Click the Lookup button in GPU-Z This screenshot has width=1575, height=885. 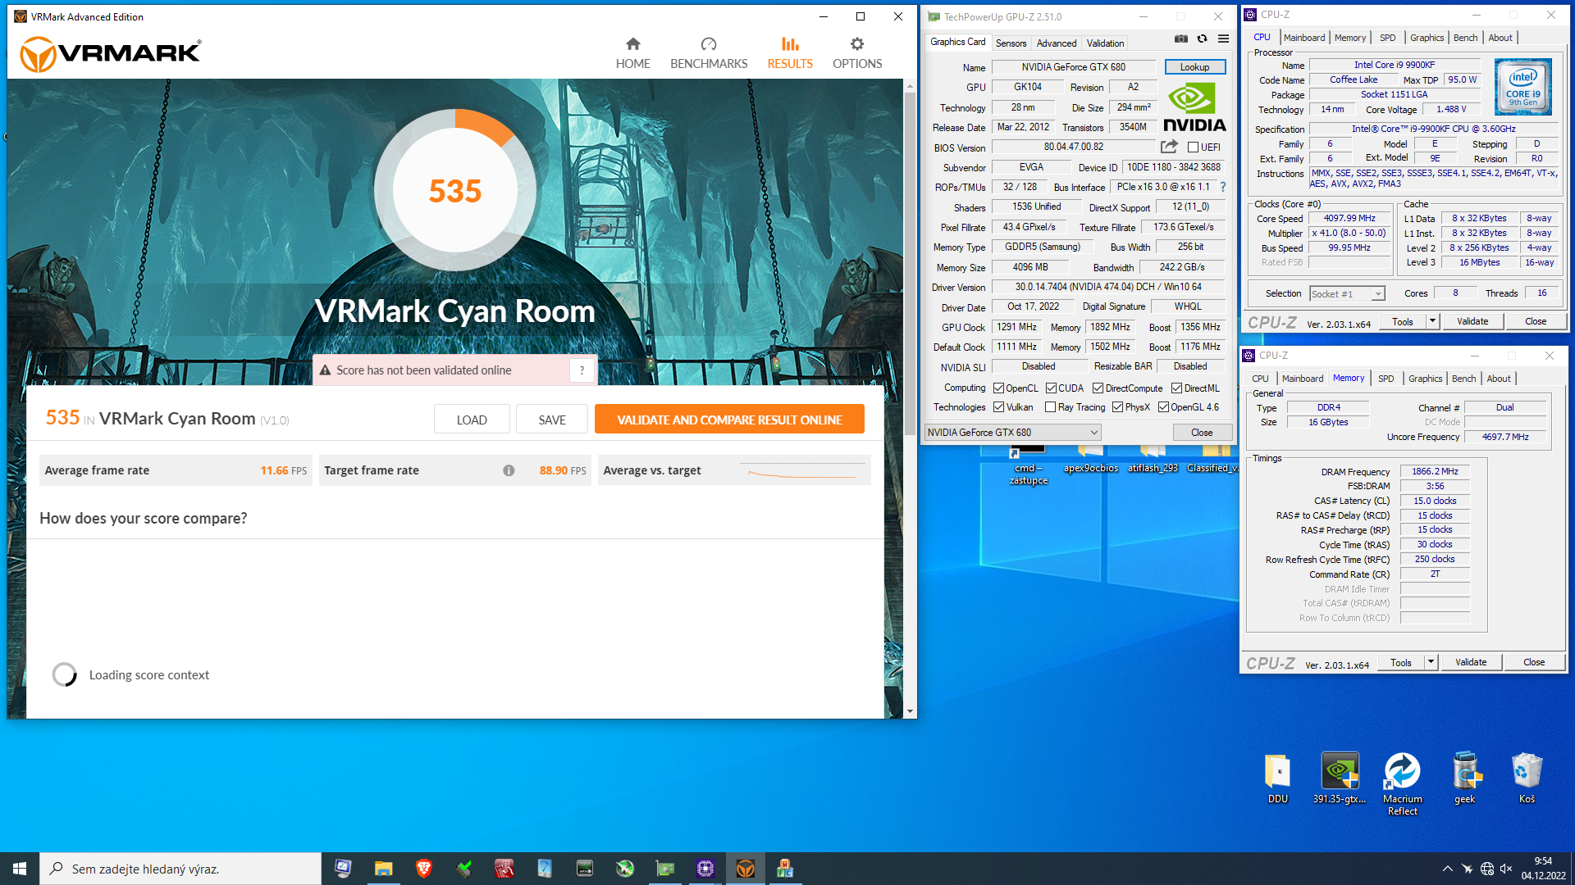1194,67
